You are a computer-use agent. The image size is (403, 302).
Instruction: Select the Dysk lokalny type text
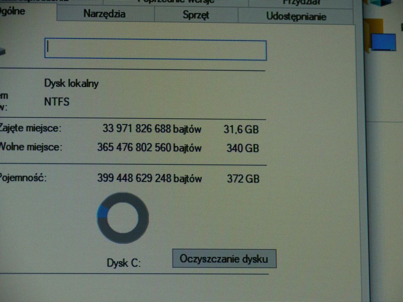pos(71,83)
